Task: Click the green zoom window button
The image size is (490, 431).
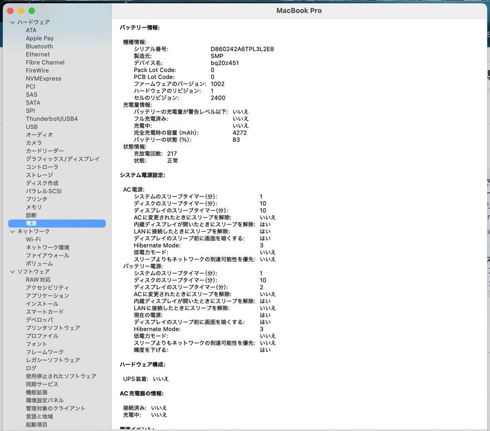Action: click(31, 11)
